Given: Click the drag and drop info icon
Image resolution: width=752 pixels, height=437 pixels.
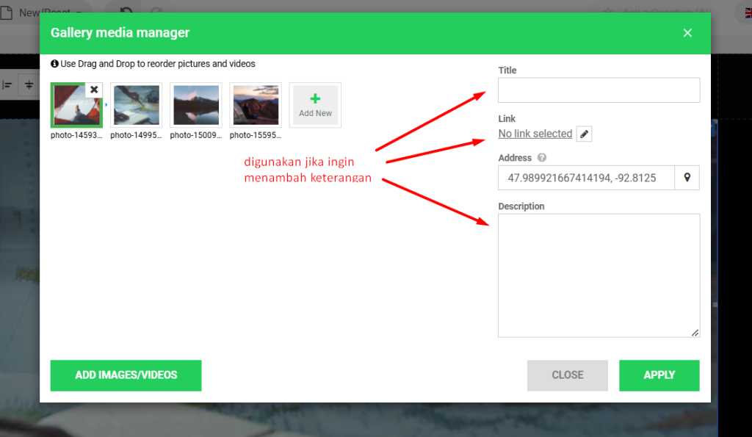Looking at the screenshot, I should (x=54, y=64).
